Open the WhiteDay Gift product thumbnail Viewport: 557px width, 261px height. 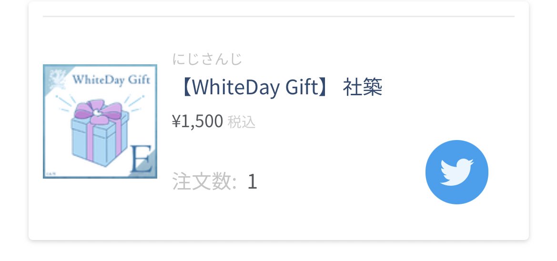tap(100, 121)
